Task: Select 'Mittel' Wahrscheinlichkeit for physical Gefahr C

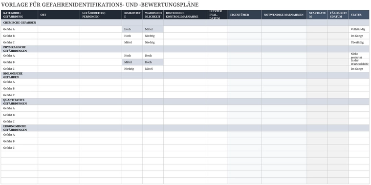Action: 153,69
